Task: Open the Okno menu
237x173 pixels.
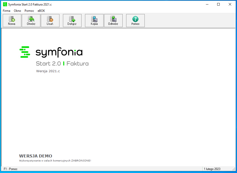Action: click(x=17, y=11)
